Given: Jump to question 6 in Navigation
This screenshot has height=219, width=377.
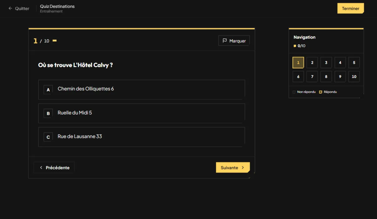Looking at the screenshot, I should [298, 77].
